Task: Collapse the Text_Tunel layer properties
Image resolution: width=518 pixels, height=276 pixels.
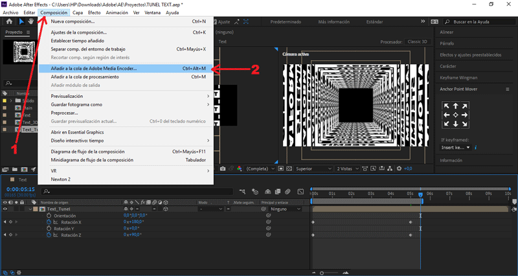Action: (30, 209)
